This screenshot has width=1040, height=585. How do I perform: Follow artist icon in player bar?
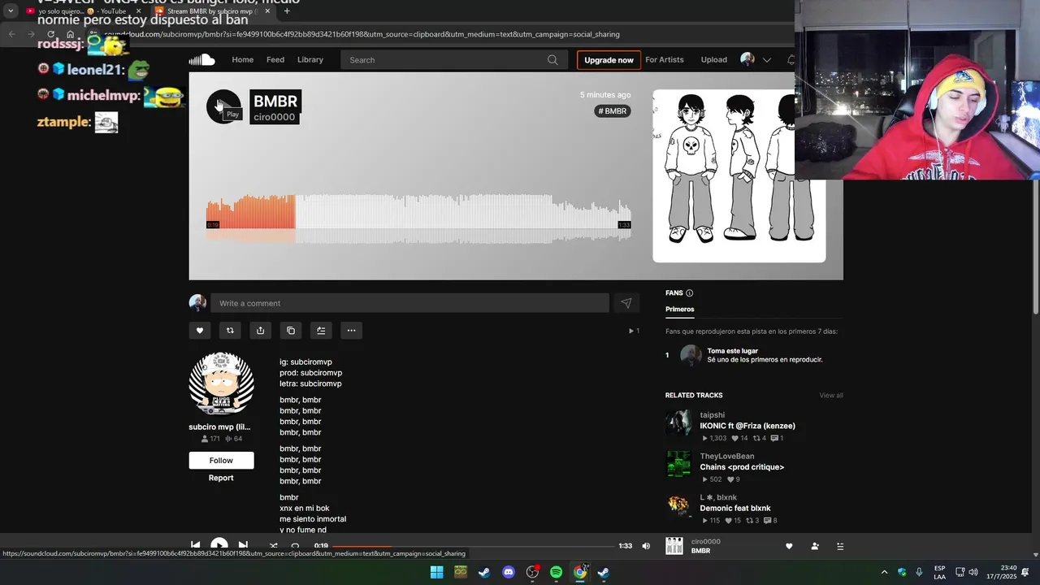815,547
